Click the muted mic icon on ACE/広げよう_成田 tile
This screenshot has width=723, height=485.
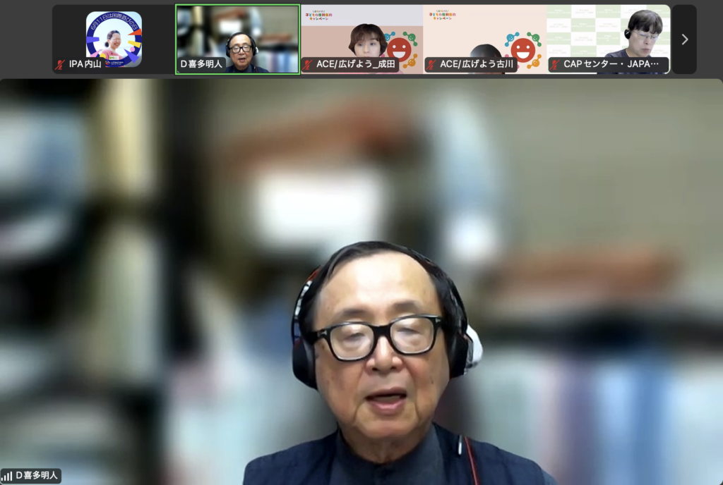pos(308,65)
